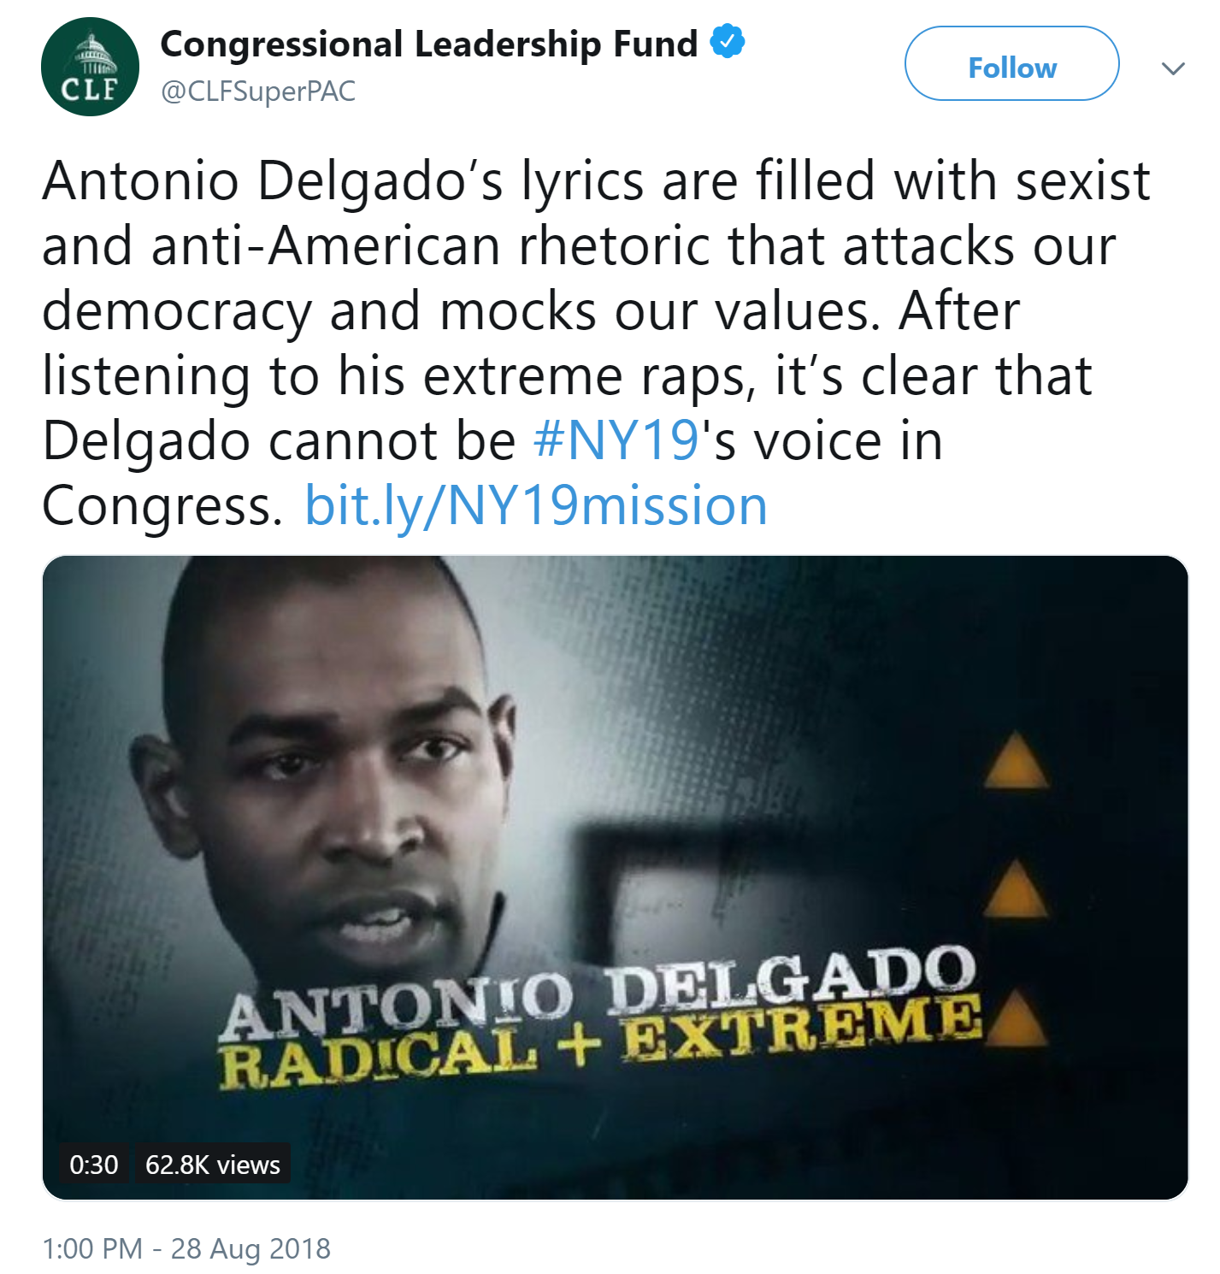
Task: Click the tweet body text
Action: 597,343
